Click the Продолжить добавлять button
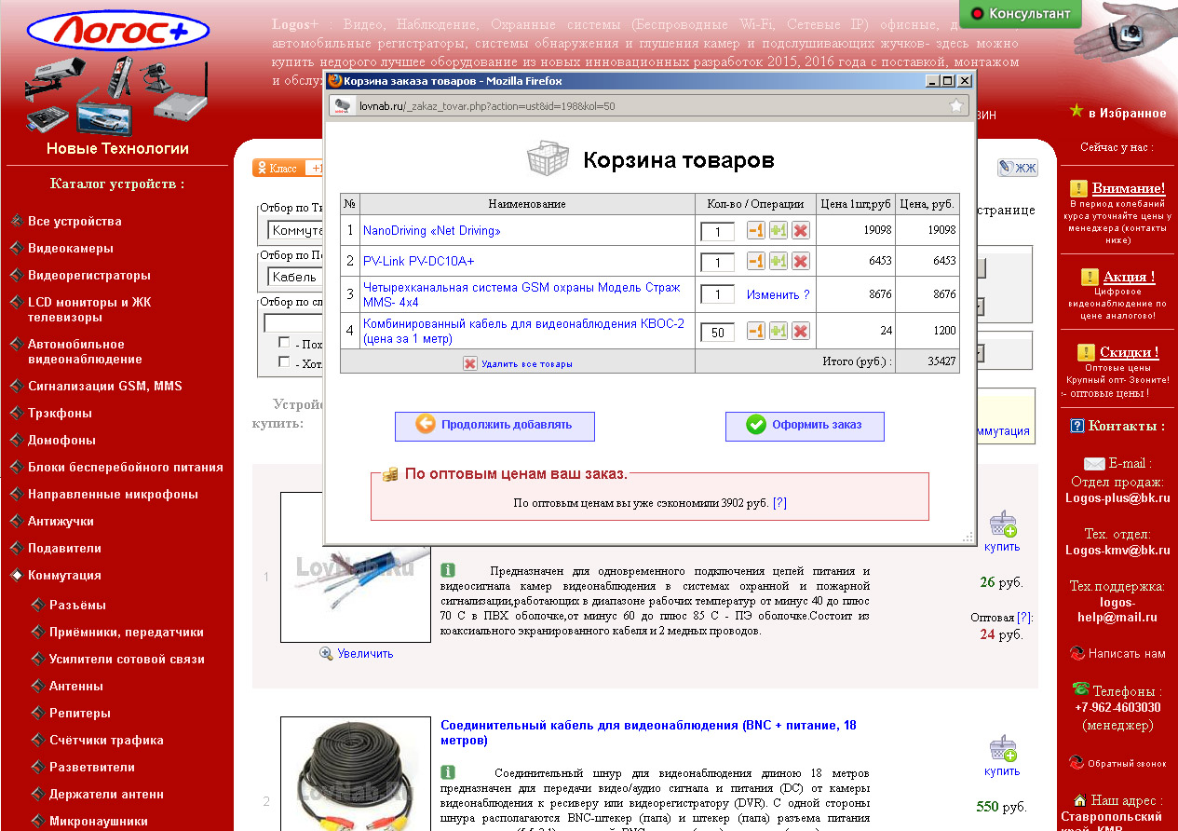This screenshot has width=1178, height=831. pos(494,426)
